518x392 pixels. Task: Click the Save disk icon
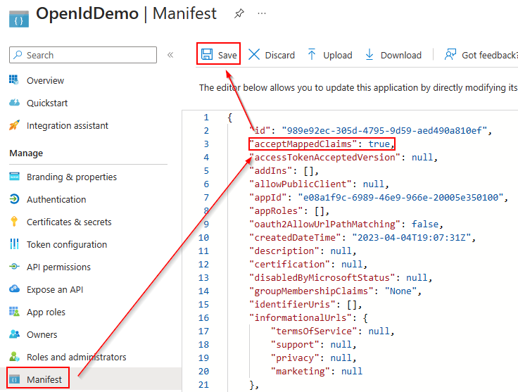coord(208,55)
